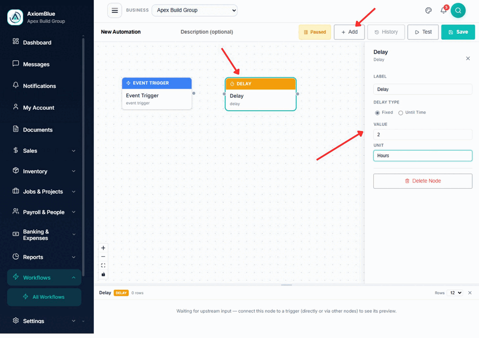The width and height of the screenshot is (479, 338).
Task: Select the Until Time delay type radio
Action: pos(400,113)
